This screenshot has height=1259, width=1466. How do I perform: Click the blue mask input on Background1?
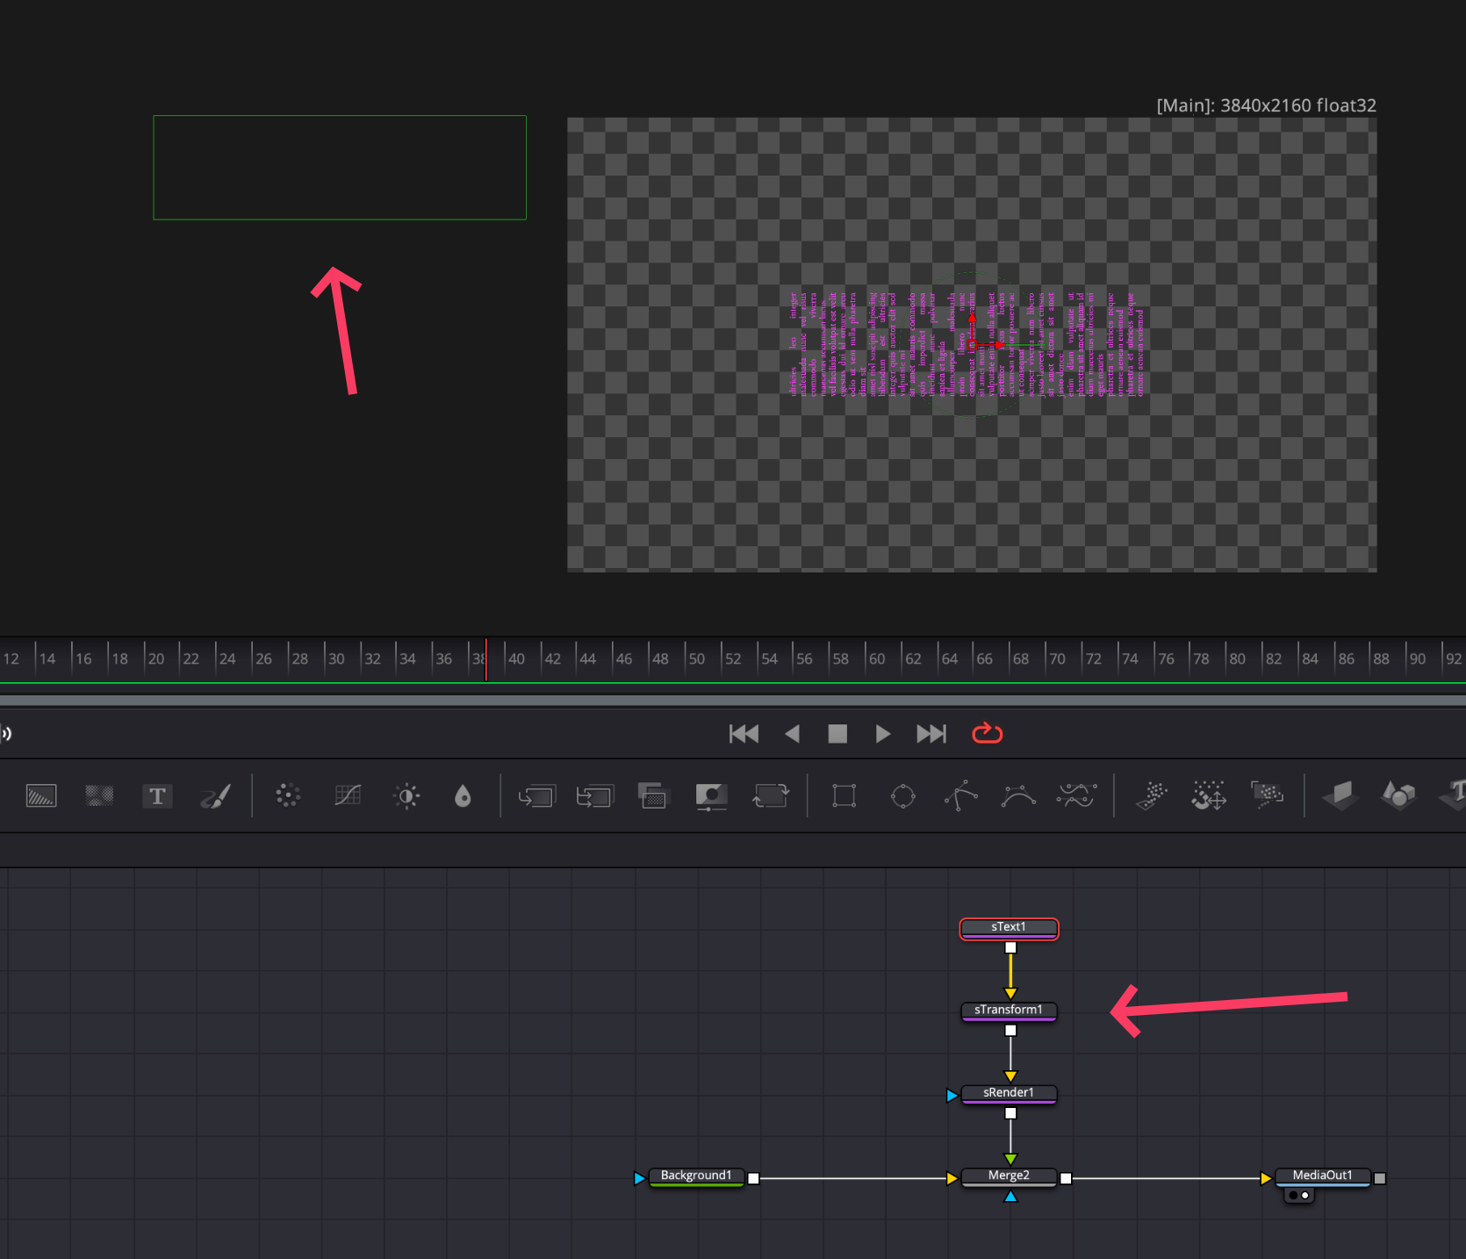[639, 1178]
